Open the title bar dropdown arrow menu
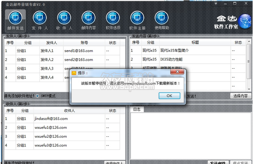Screen dimensions: 253x164 click(x=216, y=3)
